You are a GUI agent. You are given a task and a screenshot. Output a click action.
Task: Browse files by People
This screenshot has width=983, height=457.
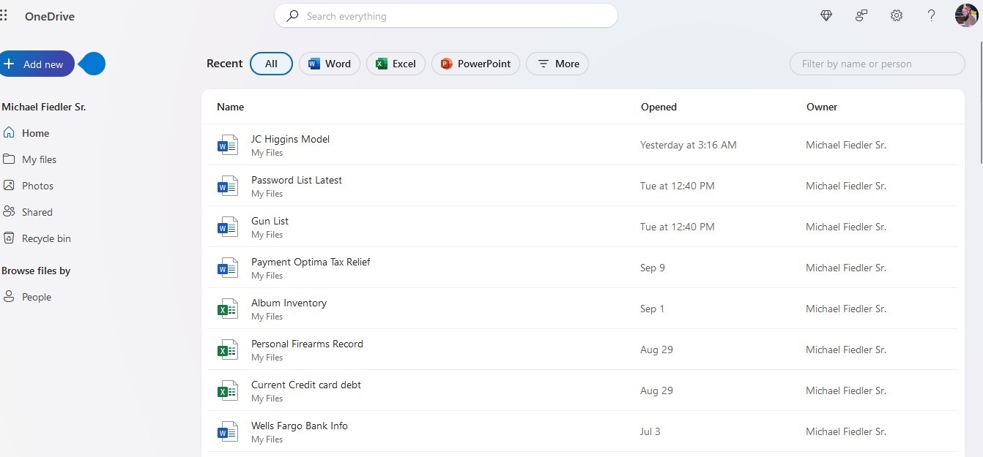[x=27, y=297]
